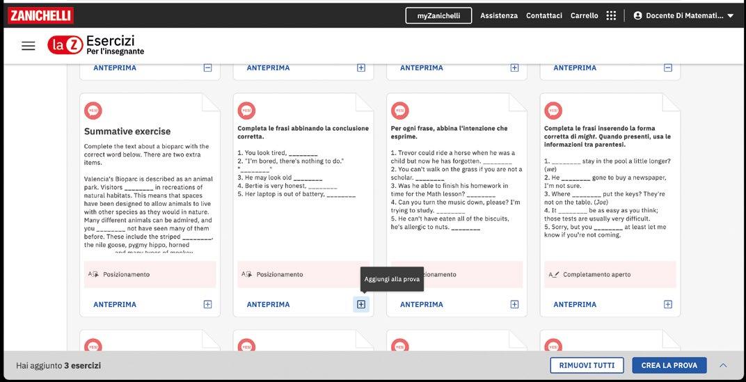Click 'Completamento aperto' type label
746x382 pixels.
(596, 274)
